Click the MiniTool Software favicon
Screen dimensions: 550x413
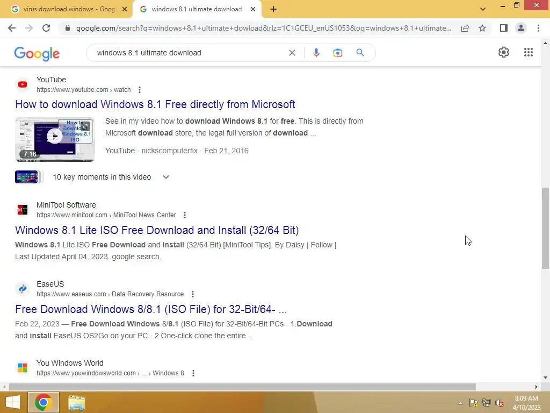pyautogui.click(x=23, y=210)
